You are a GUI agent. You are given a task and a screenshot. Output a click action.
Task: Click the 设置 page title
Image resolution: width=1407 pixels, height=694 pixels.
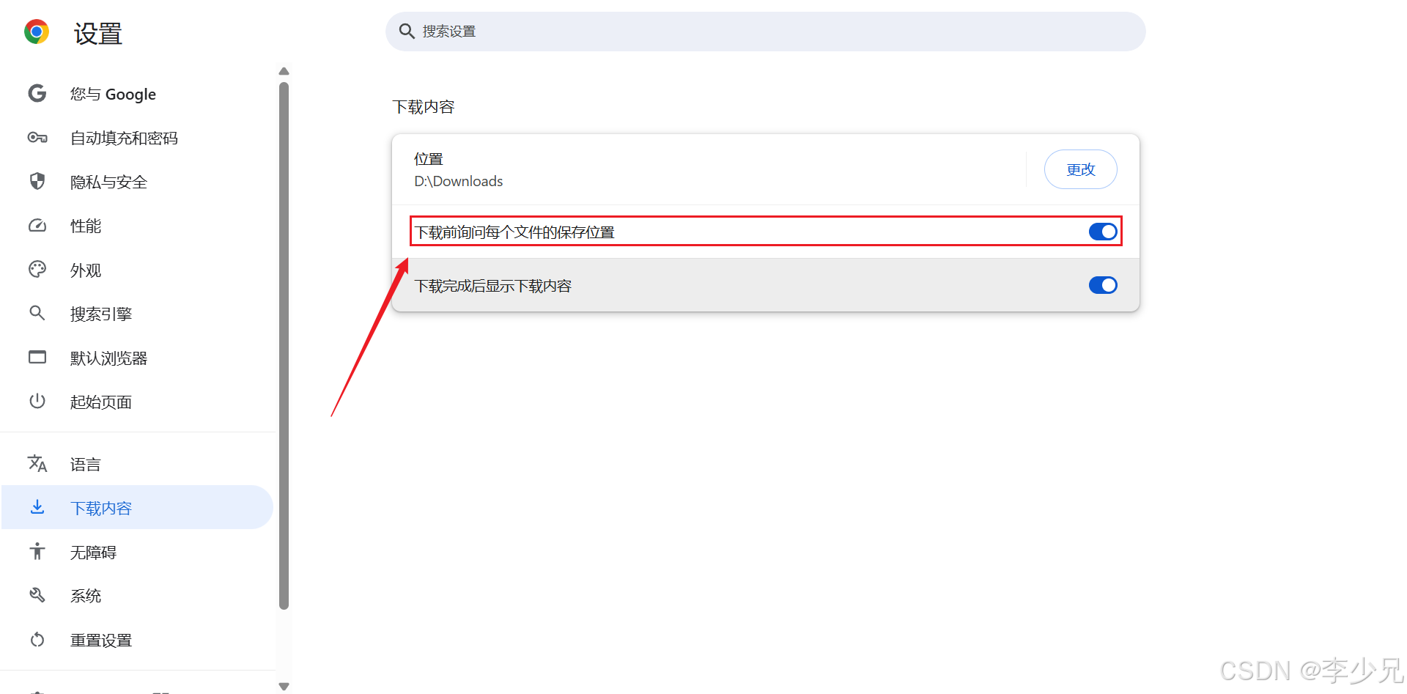[97, 33]
